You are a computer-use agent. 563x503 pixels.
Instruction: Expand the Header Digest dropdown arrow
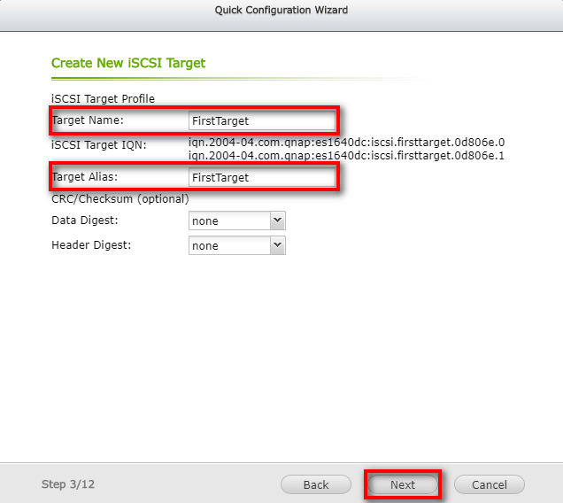click(x=277, y=245)
